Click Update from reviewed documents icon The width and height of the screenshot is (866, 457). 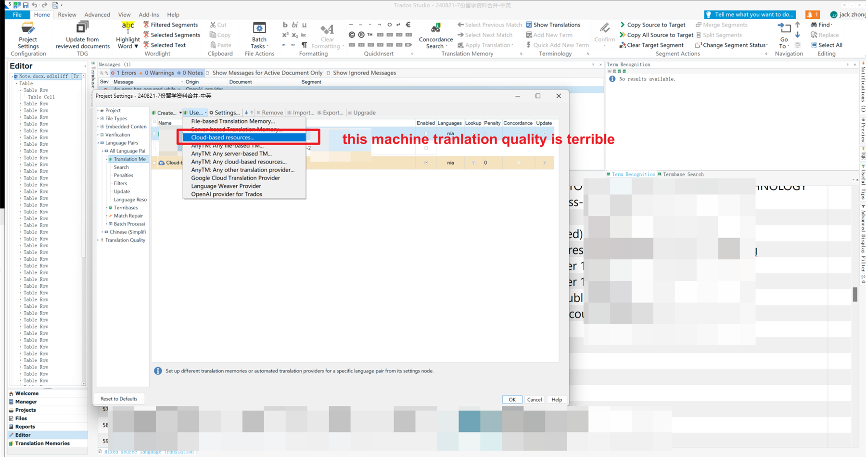(83, 27)
